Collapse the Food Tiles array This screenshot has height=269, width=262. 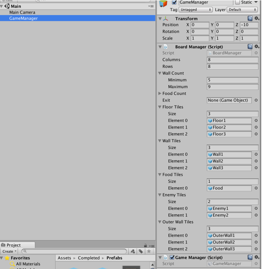pos(160,175)
